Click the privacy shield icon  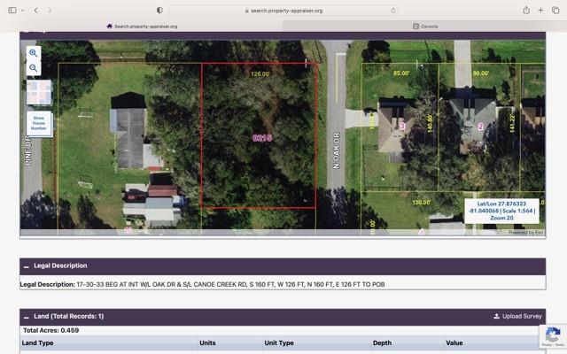click(159, 10)
